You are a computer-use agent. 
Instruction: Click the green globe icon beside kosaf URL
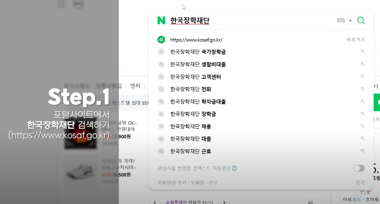tap(161, 40)
